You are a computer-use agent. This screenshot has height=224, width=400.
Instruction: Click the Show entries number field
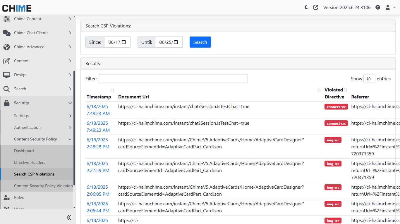coord(369,79)
